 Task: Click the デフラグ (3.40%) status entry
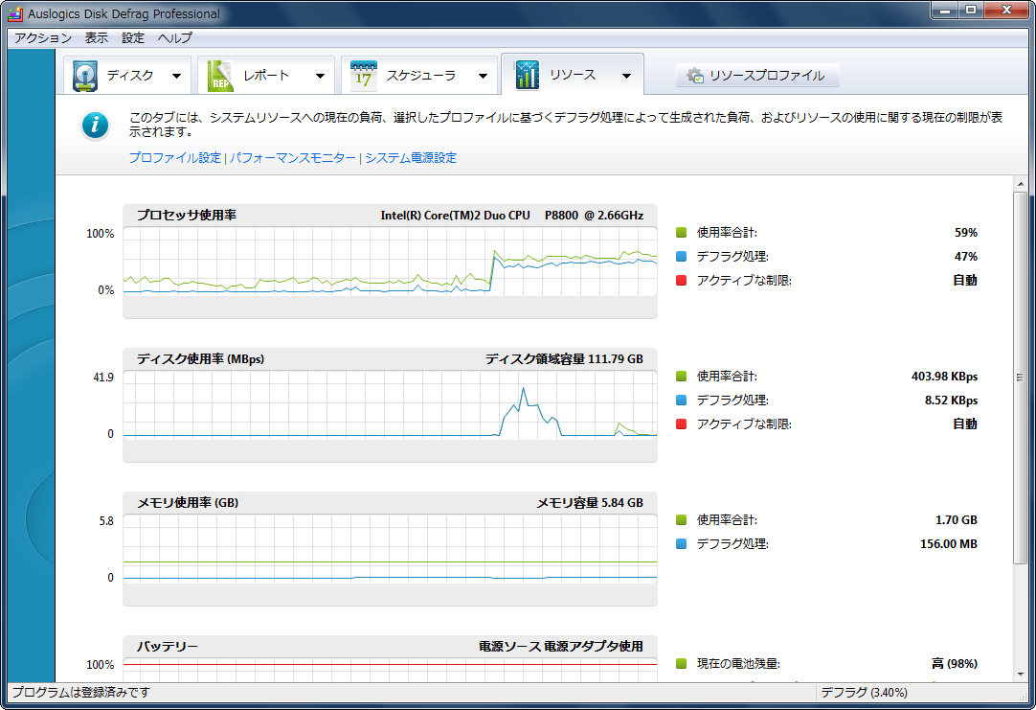pyautogui.click(x=864, y=692)
